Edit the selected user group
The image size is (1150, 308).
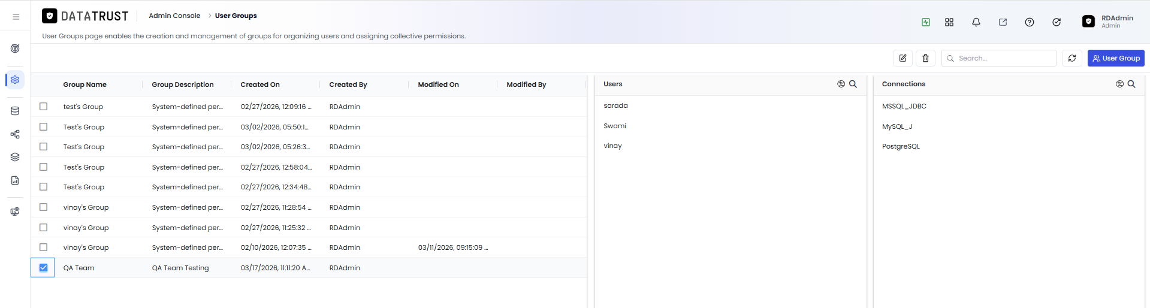tap(903, 58)
